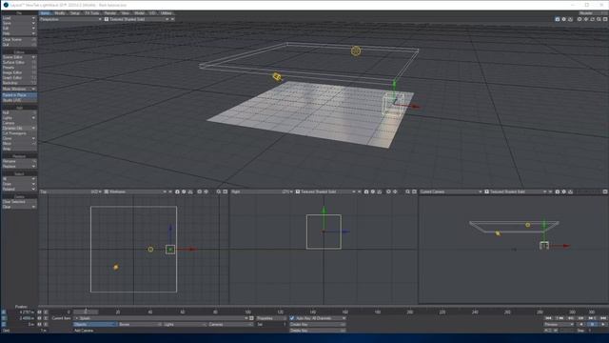The image size is (609, 343).
Task: Open the View tab
Action: (125, 12)
